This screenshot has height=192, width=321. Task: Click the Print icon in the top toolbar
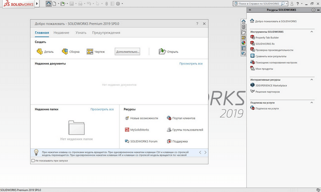pyautogui.click(x=80, y=4)
